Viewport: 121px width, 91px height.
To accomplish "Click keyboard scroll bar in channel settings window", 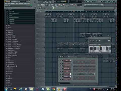I will click(100, 52).
